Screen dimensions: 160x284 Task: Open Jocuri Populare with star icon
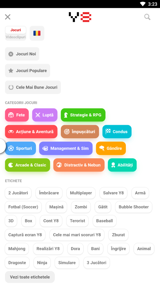tap(28, 71)
